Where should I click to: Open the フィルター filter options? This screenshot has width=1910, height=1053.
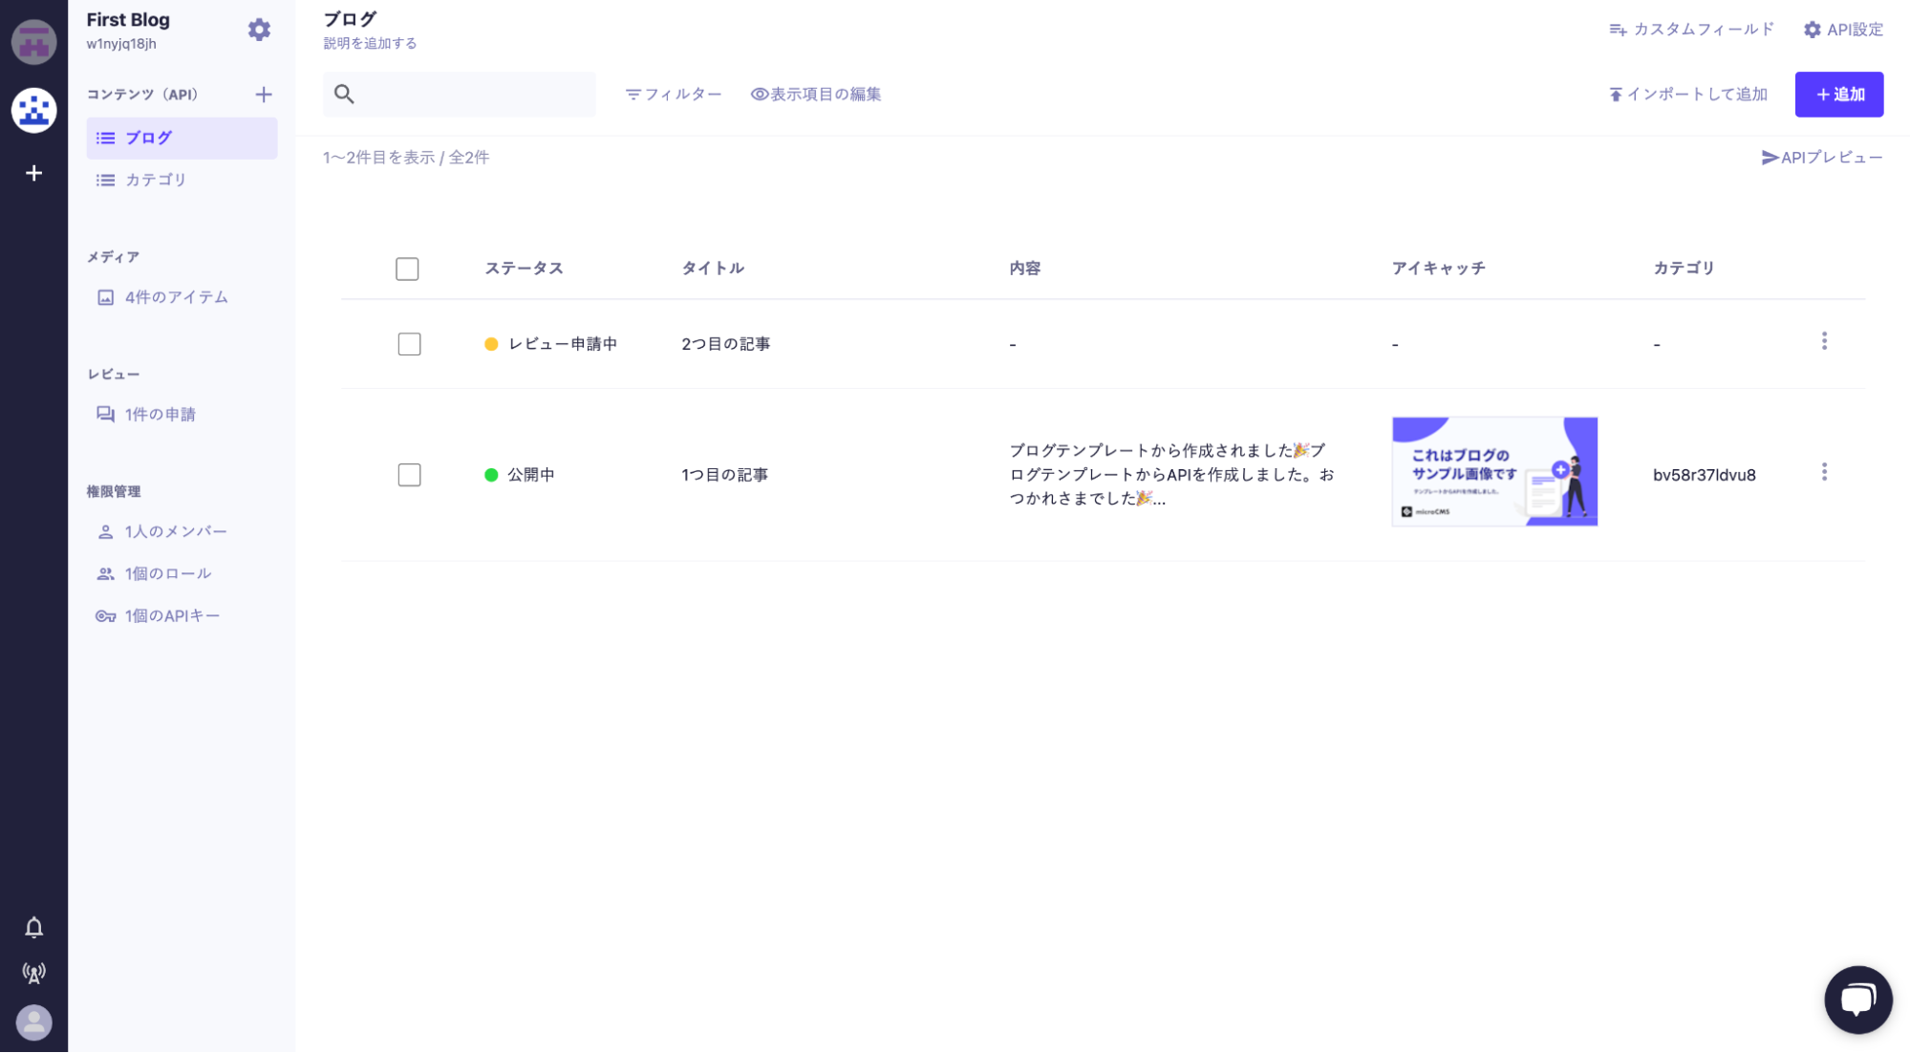coord(674,95)
